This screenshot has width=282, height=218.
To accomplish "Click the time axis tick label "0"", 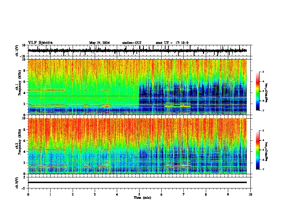I will point(28,194).
